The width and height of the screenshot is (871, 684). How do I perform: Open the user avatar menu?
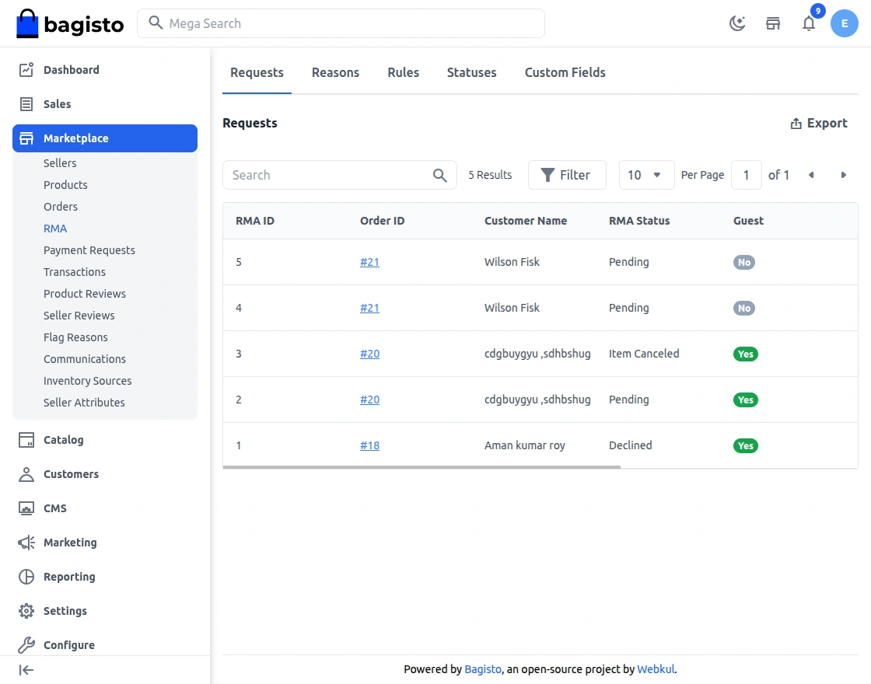(x=845, y=23)
